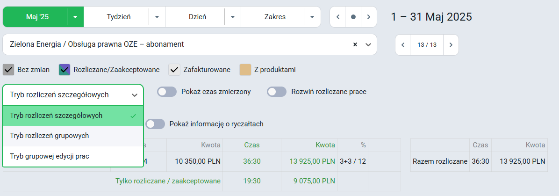Go to previous date period arrow
Screen dimensions: 559x196
pos(337,17)
